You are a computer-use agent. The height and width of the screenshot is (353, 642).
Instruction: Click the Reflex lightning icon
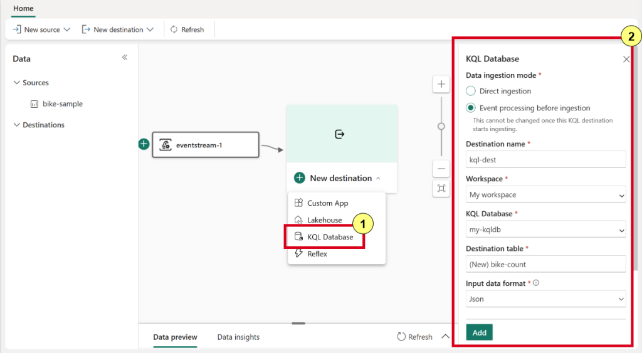click(x=298, y=253)
